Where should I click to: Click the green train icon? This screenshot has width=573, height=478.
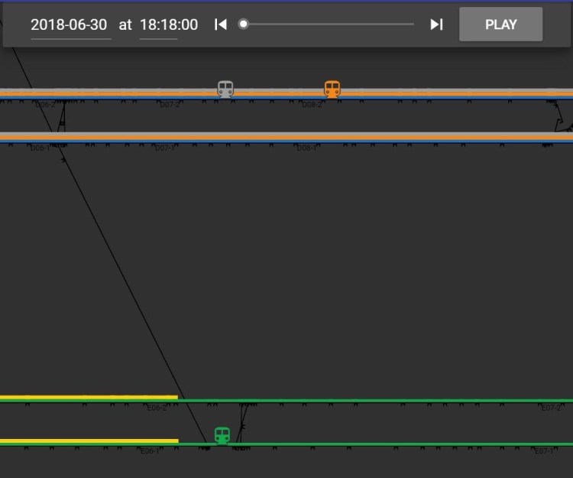tap(222, 435)
